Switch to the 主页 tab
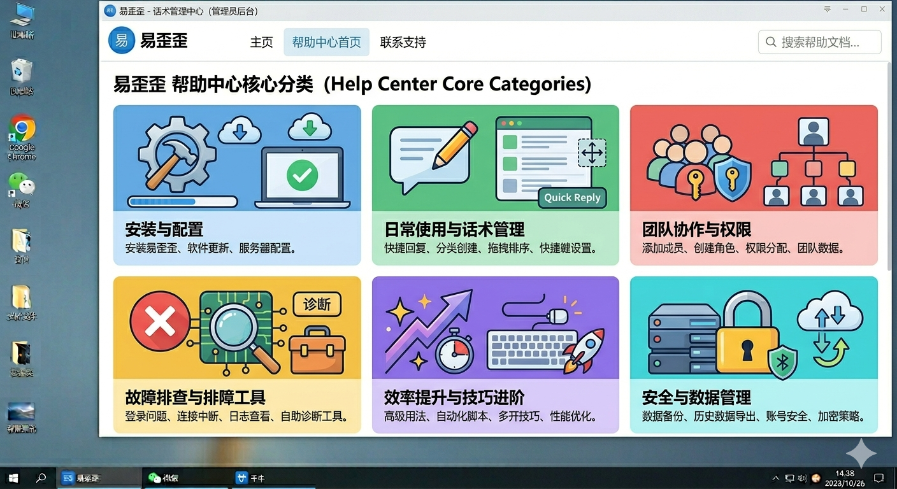This screenshot has height=489, width=897. click(261, 42)
